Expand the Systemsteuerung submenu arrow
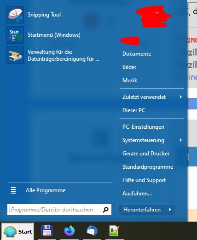 (x=181, y=140)
